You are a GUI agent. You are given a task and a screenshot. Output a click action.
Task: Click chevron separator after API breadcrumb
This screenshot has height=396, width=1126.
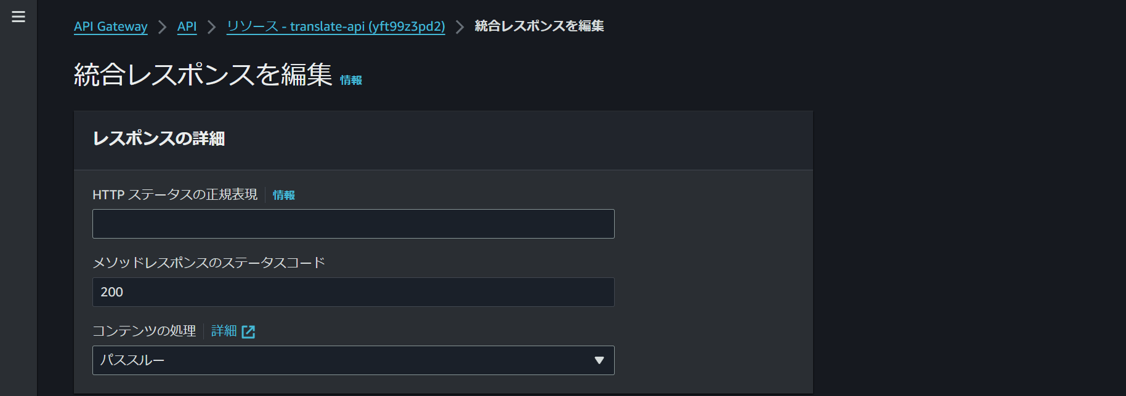[212, 27]
